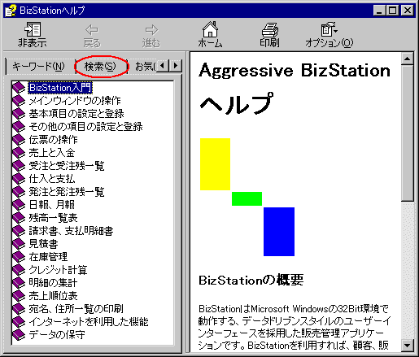
Task: Click the 印刷 (Print) printer icon
Action: pos(269,29)
